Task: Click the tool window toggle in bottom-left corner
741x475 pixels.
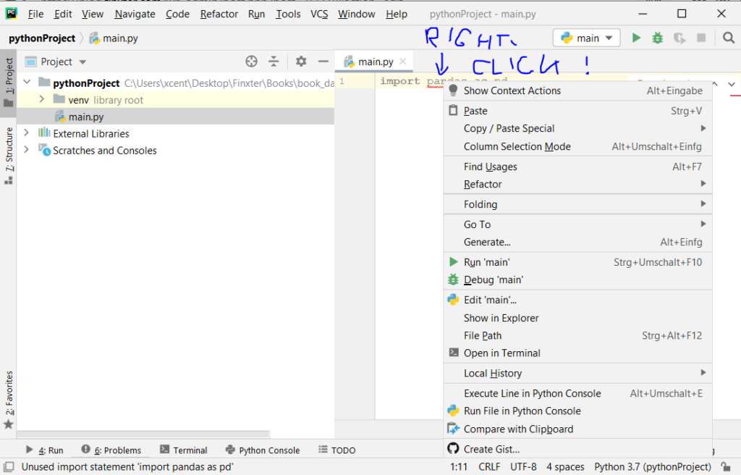Action: pos(8,467)
